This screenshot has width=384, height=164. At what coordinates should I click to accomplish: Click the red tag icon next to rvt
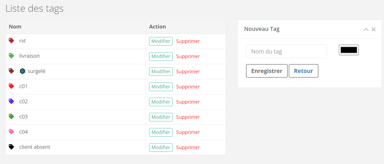(11, 40)
